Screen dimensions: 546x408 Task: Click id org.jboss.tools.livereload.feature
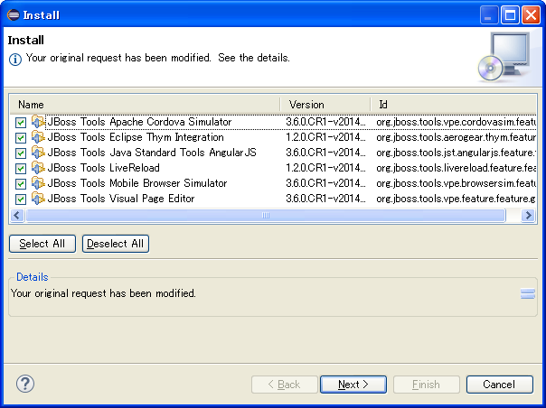457,168
